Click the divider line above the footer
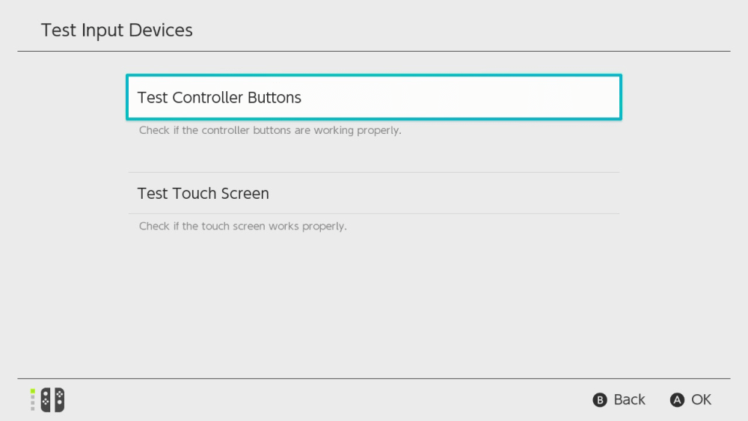Image resolution: width=748 pixels, height=421 pixels. coord(373,378)
